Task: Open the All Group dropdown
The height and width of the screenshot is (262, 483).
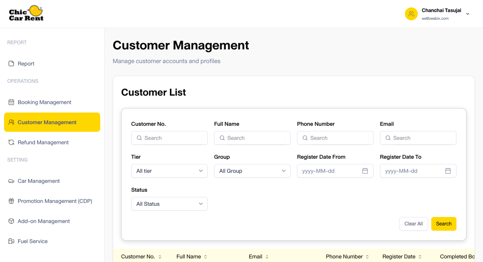Action: 252,171
